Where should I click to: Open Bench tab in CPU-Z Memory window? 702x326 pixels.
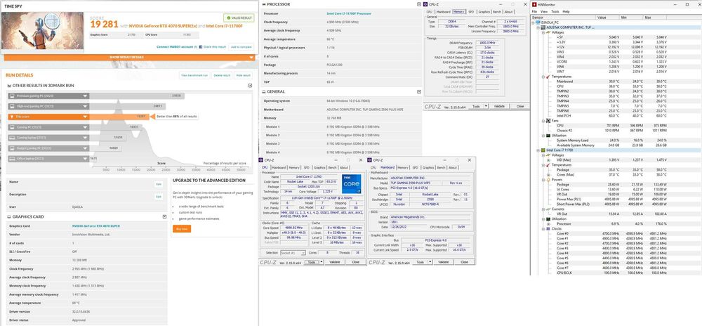tap(497, 12)
